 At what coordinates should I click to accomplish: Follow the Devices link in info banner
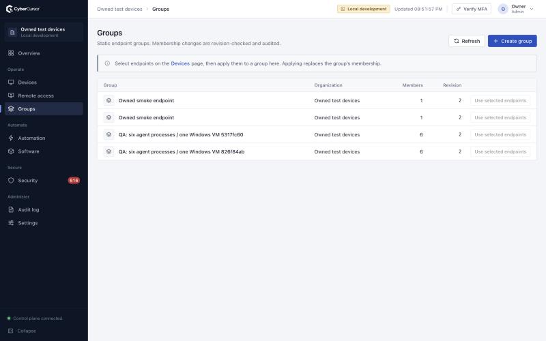180,63
